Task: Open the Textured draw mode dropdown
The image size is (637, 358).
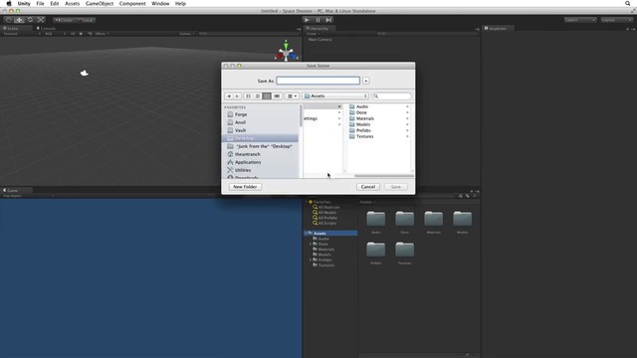Action: pos(22,34)
